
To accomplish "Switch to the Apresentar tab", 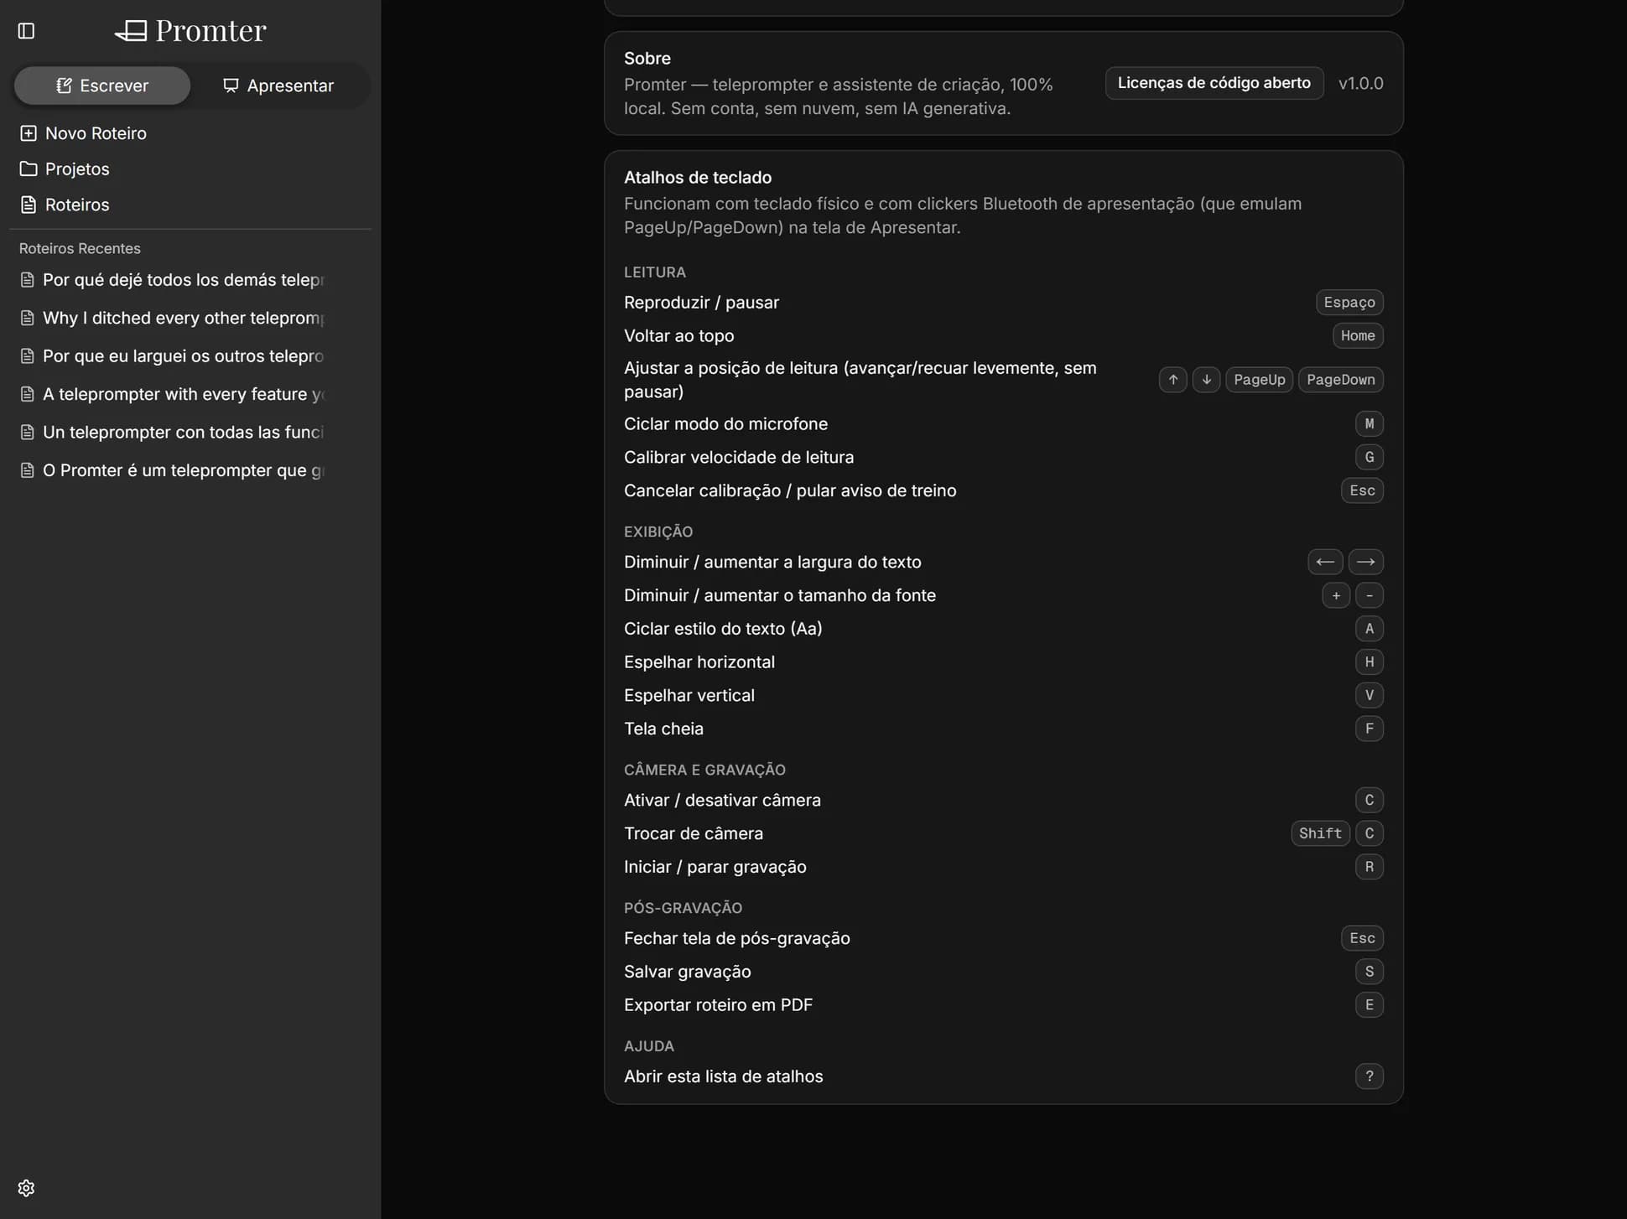I will pos(278,86).
